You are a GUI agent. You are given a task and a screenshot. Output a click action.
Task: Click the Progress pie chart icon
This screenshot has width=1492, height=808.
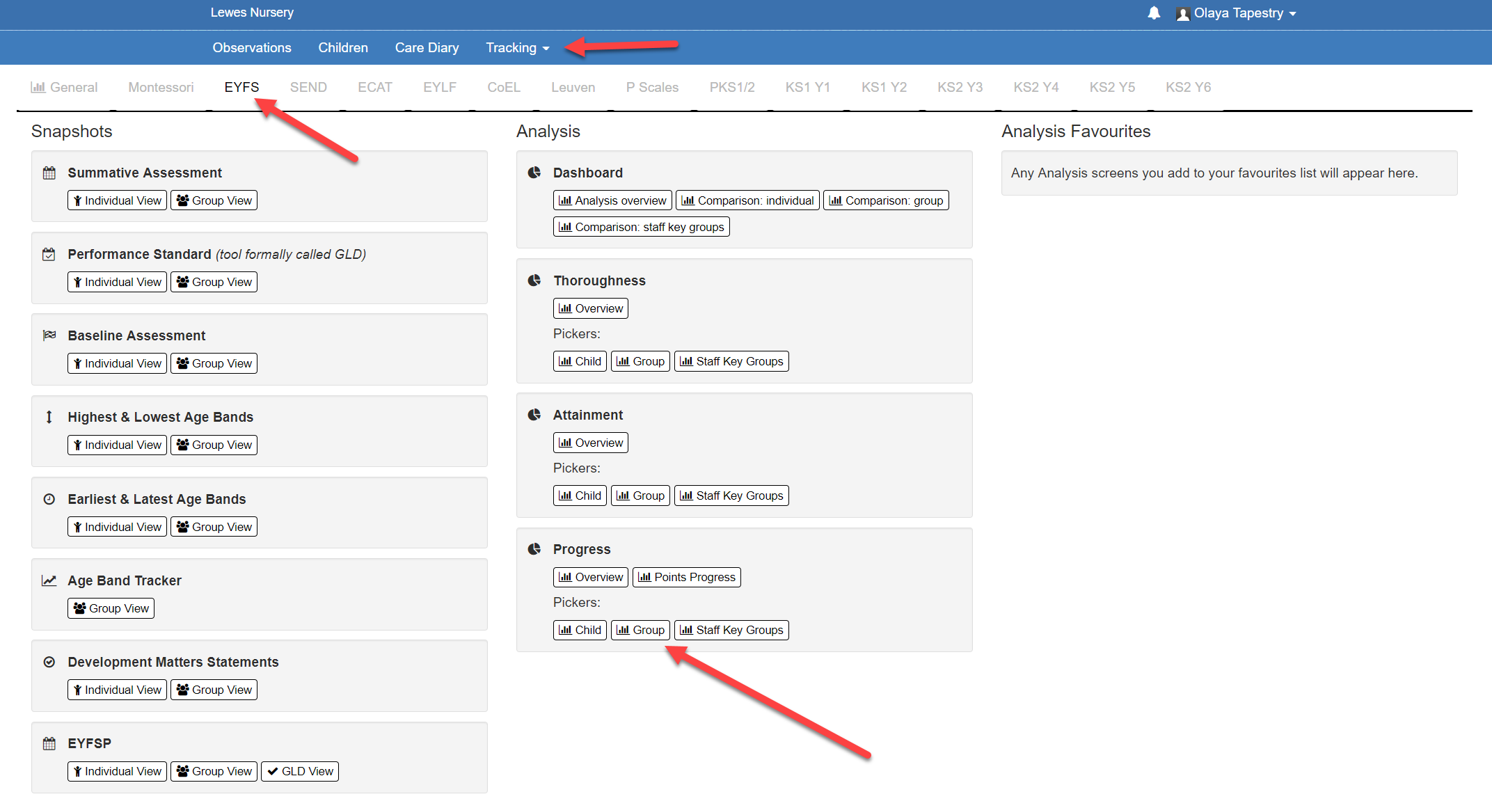(x=534, y=549)
